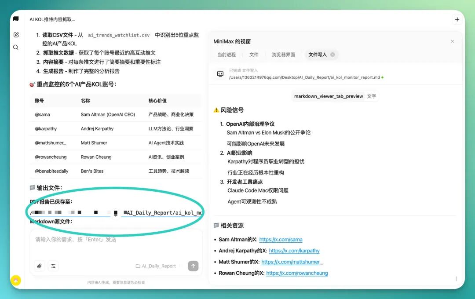The image size is (475, 299).
Task: Close the MiniMax 的视窗 panel
Action: (452, 41)
